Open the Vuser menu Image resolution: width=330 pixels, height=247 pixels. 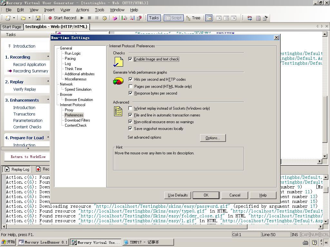coord(65,10)
